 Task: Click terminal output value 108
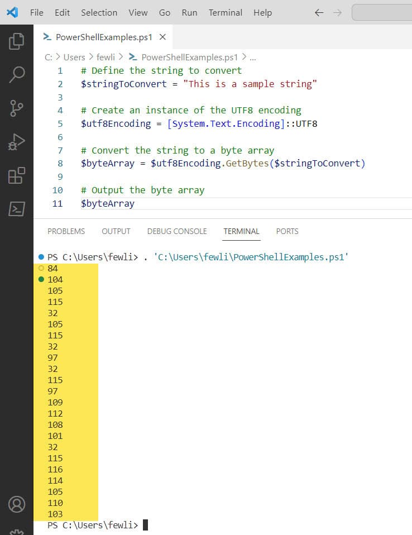click(55, 425)
